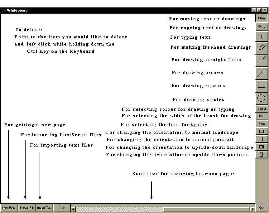The width and height of the screenshot is (269, 213).
Task: Click the page scrollbar right arrow
Action: click(252, 209)
